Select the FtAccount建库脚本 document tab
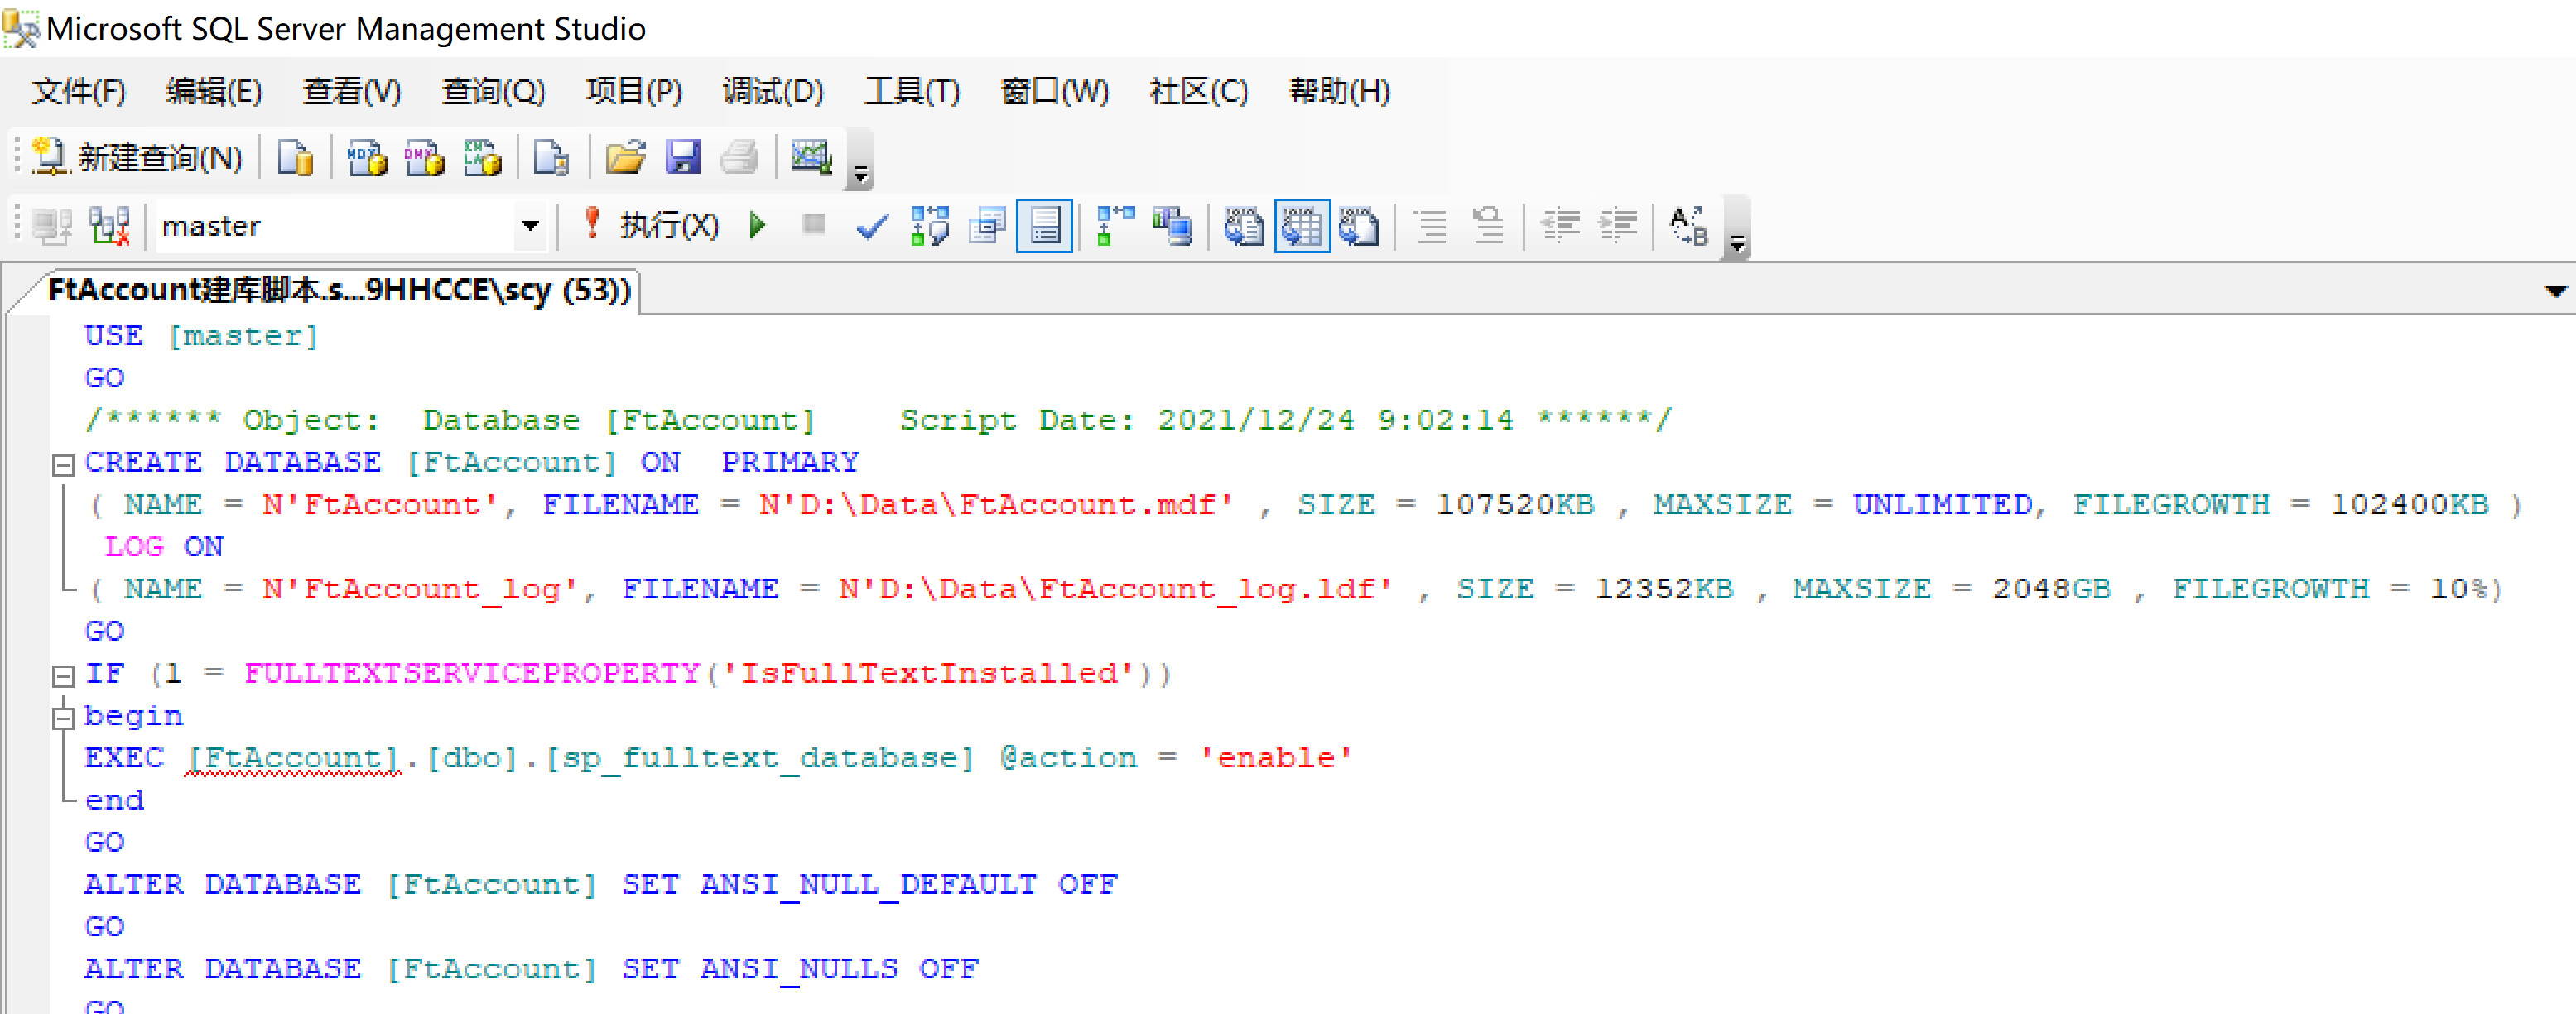The width and height of the screenshot is (2576, 1014). [339, 290]
